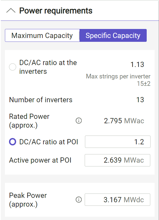Click the Peak Power info icon

(x=78, y=200)
